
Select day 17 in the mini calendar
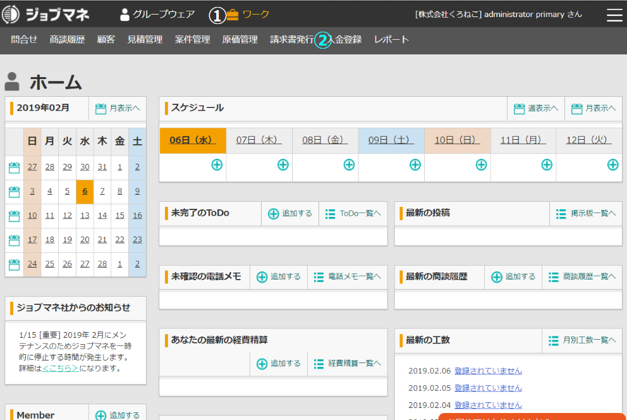pyautogui.click(x=32, y=240)
